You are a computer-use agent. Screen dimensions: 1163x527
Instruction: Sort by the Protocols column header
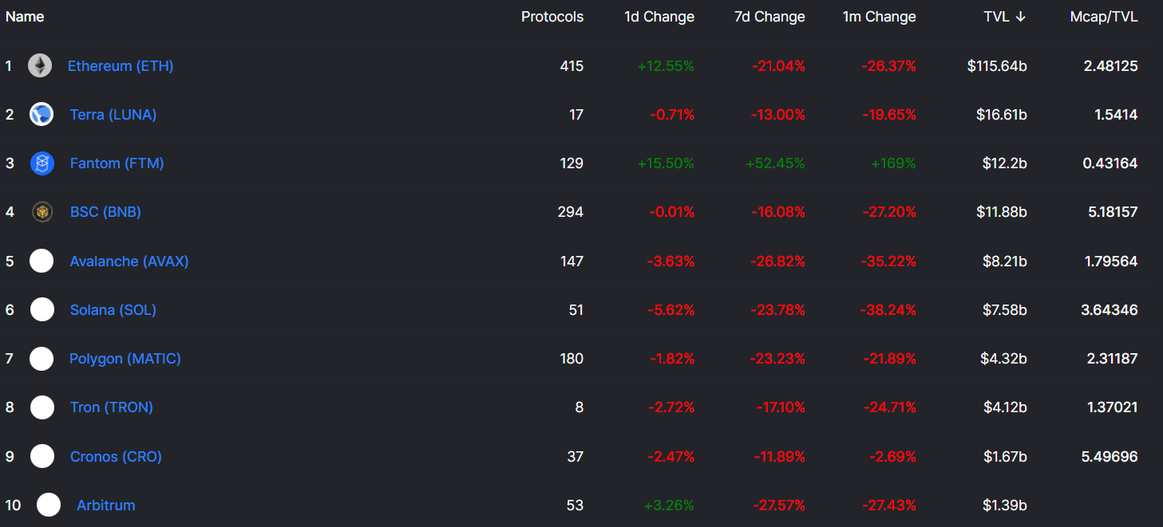(552, 17)
